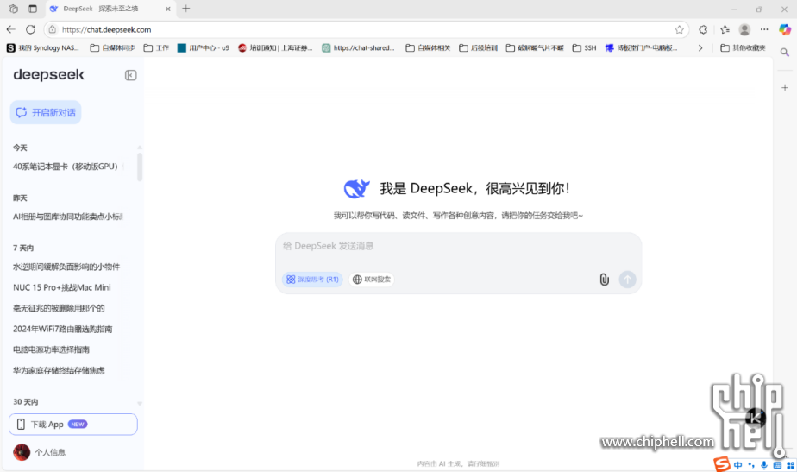Toggle 深度思考 (R1) deep thinking mode

(312, 280)
